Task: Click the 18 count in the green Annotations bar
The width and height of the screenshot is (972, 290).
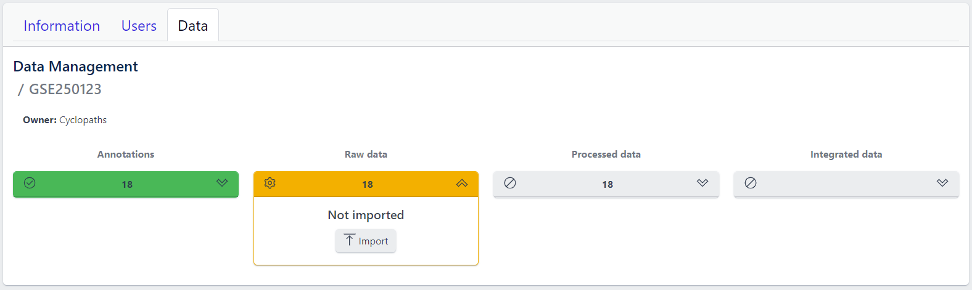Action: coord(127,184)
